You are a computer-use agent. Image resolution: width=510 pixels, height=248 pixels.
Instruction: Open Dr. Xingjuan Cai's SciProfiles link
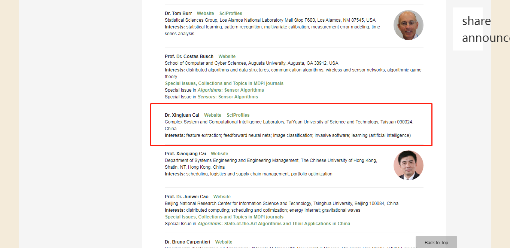(238, 115)
